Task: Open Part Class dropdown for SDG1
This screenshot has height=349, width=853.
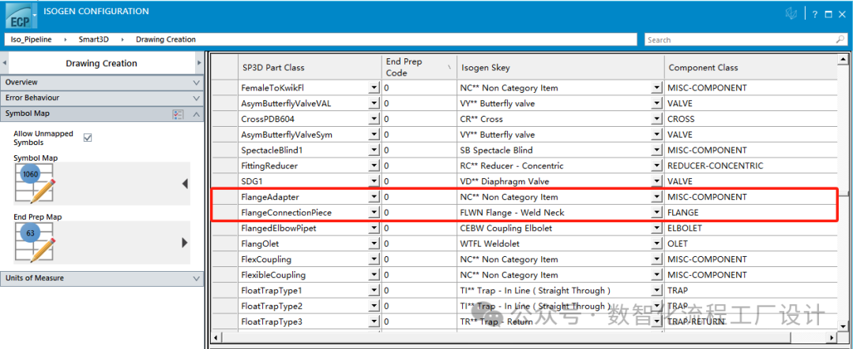Action: pyautogui.click(x=374, y=181)
